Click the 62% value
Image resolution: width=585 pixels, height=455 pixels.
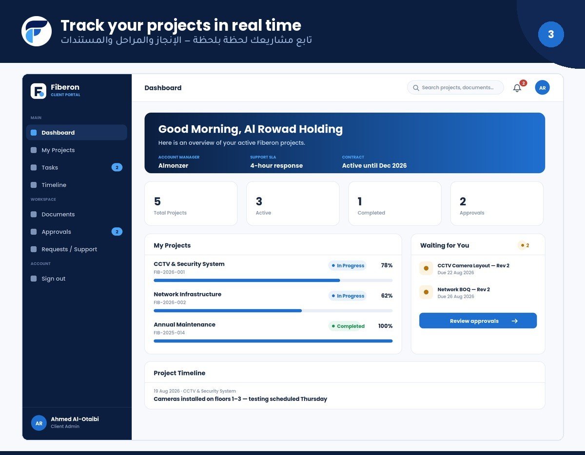387,296
